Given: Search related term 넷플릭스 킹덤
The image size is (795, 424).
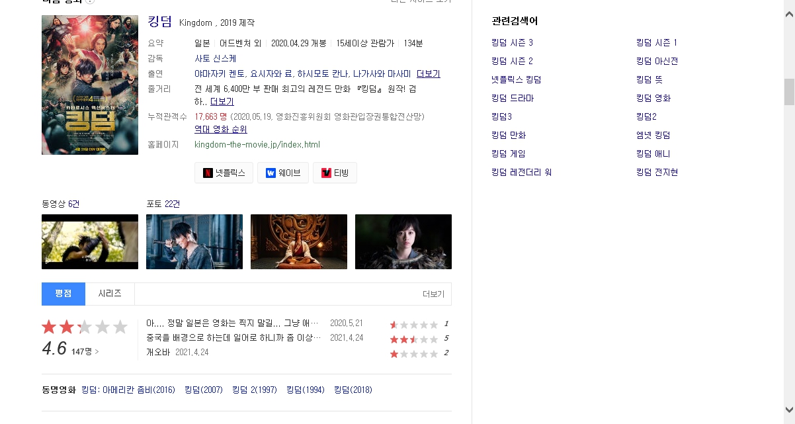Looking at the screenshot, I should (x=517, y=80).
